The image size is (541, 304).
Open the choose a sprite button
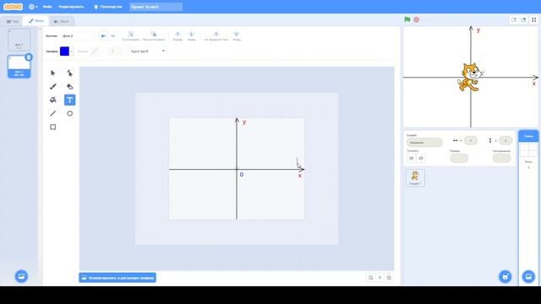pos(505,276)
